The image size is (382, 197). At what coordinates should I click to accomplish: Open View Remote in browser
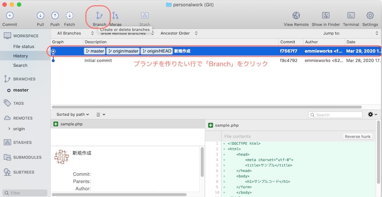pyautogui.click(x=296, y=16)
